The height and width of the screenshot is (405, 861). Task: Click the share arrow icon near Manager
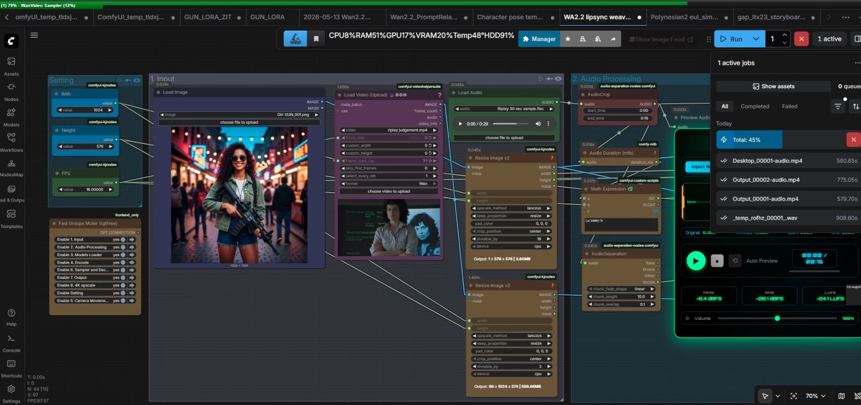[x=613, y=39]
